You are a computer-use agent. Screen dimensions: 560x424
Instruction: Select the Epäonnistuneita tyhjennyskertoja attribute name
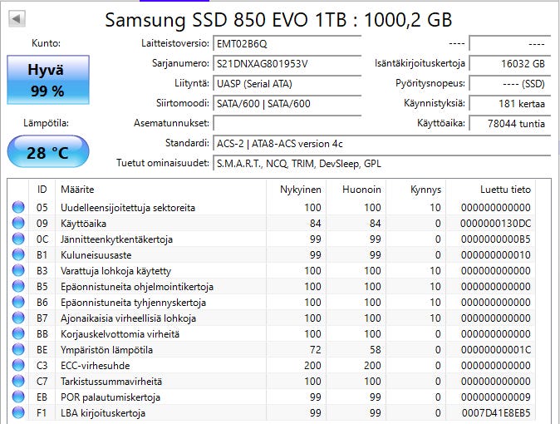tap(133, 303)
